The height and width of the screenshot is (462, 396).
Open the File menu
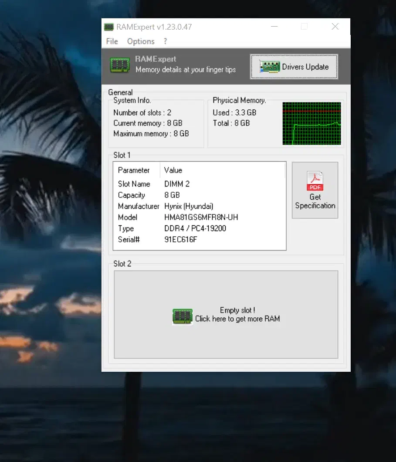[112, 41]
